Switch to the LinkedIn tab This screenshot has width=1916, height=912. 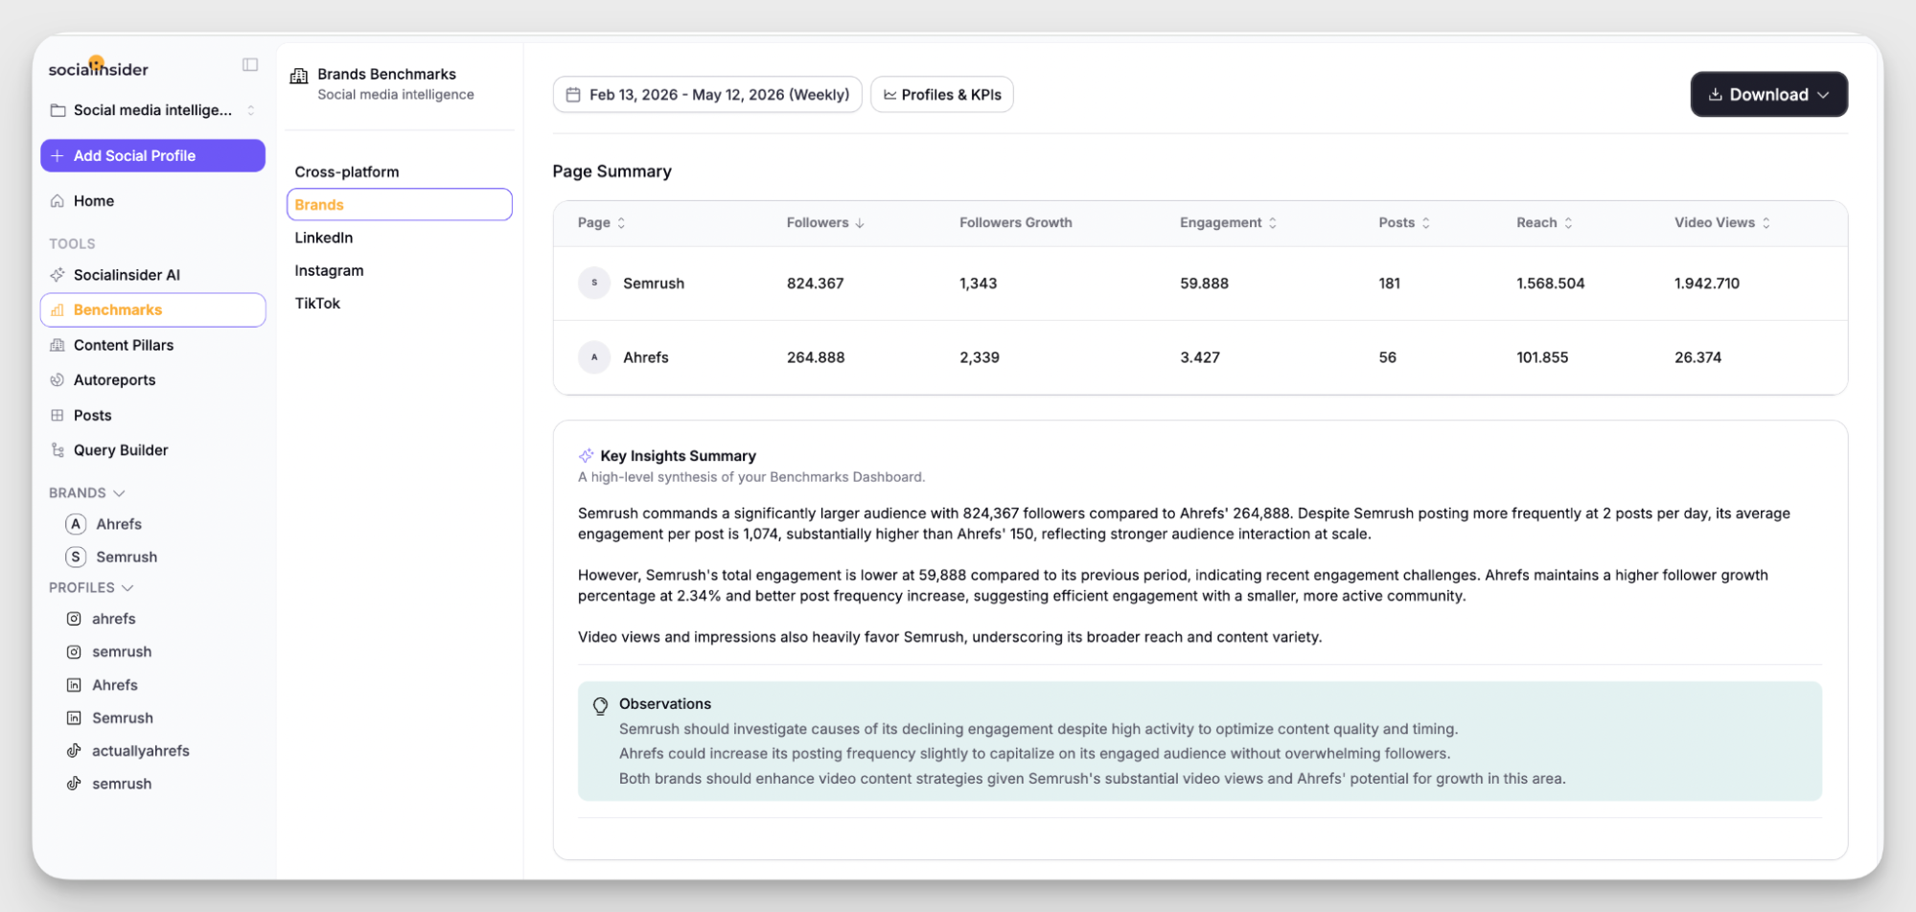tap(324, 238)
